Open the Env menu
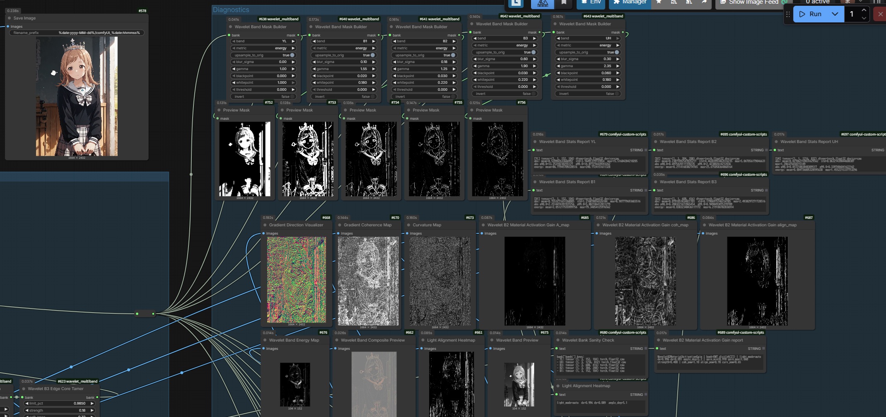886x417 pixels. tap(591, 2)
